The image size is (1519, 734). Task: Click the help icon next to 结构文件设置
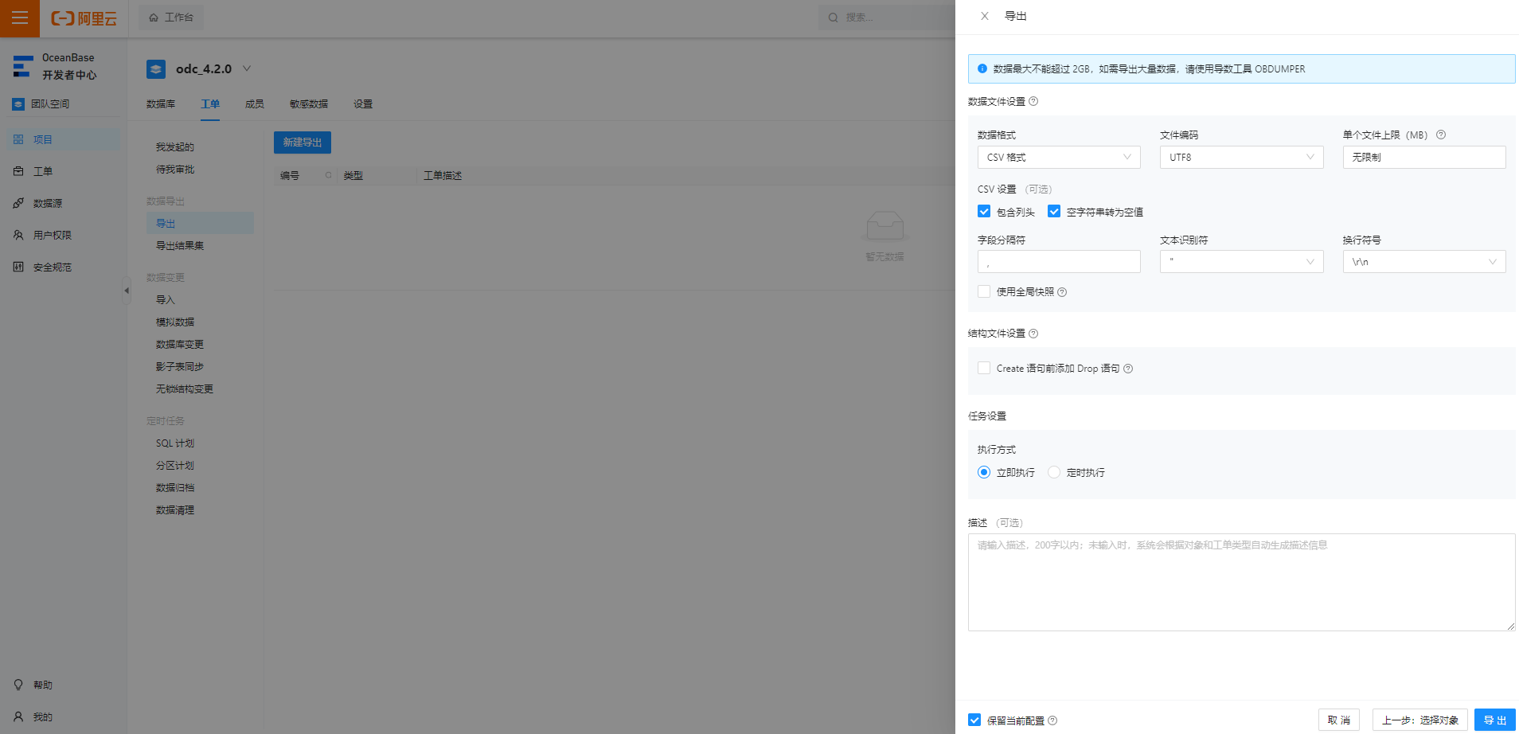[x=1033, y=334]
